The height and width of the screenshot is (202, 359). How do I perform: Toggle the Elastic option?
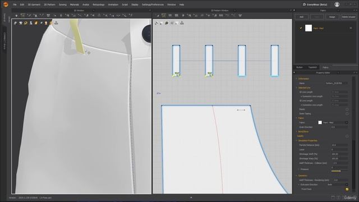click(347, 109)
